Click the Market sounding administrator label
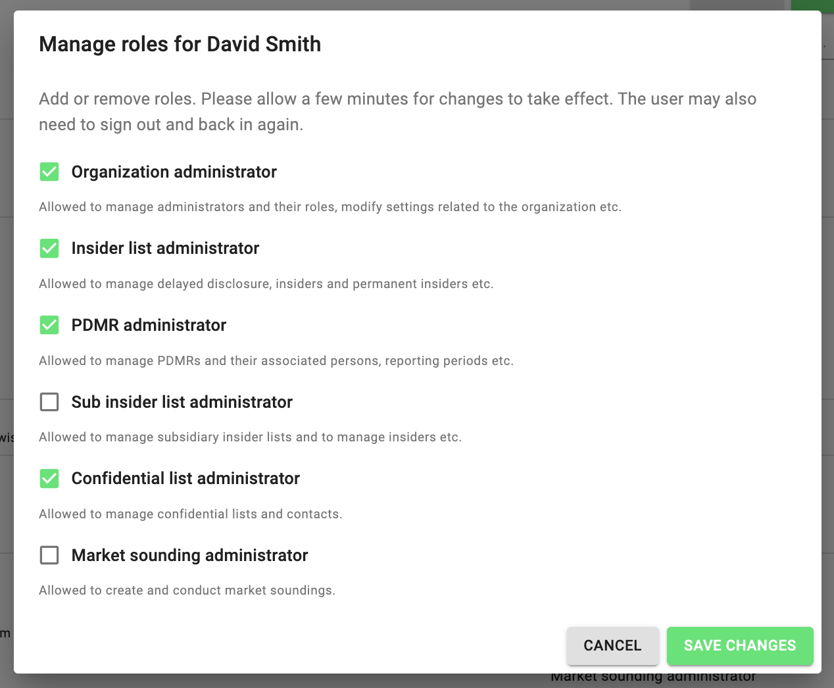The width and height of the screenshot is (834, 688). point(189,555)
